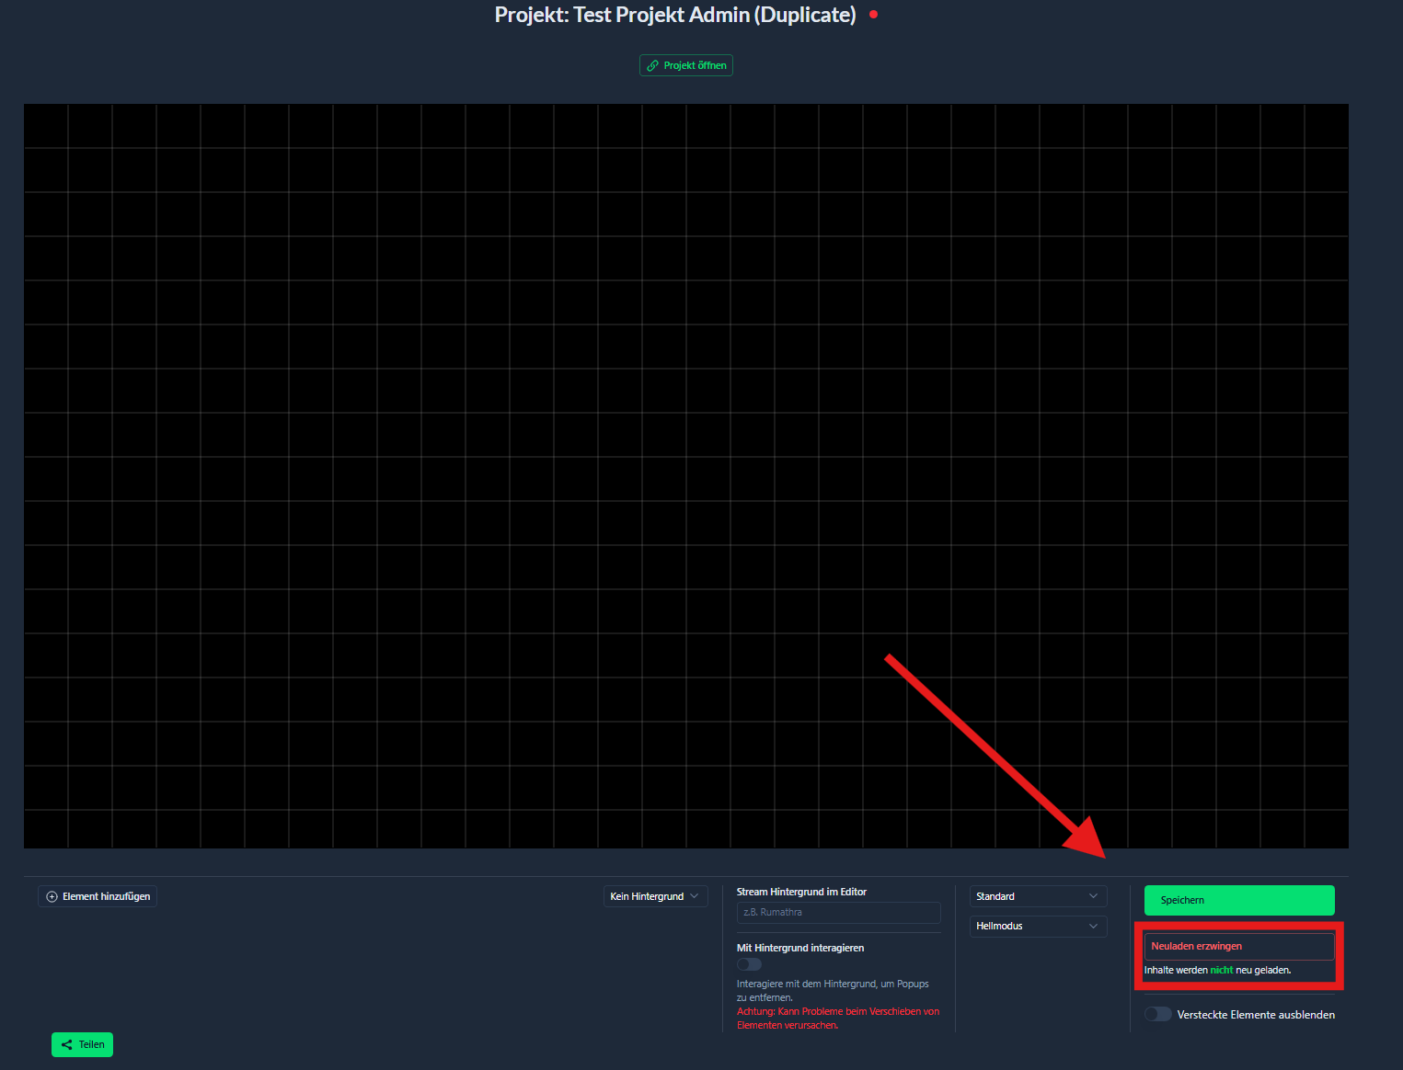Click the chevron arrow in Standard box
The width and height of the screenshot is (1403, 1070).
[x=1093, y=896]
